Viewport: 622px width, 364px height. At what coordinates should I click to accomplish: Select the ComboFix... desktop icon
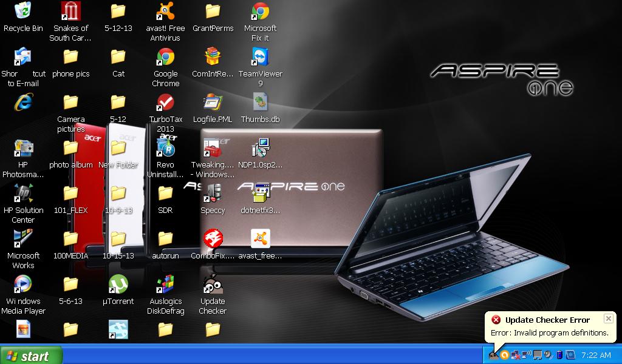(x=213, y=239)
